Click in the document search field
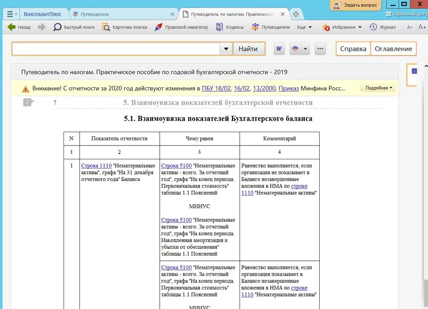The image size is (428, 309). 116,49
